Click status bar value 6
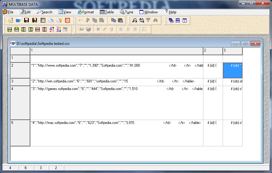The width and height of the screenshot is (272, 173). [x=25, y=168]
